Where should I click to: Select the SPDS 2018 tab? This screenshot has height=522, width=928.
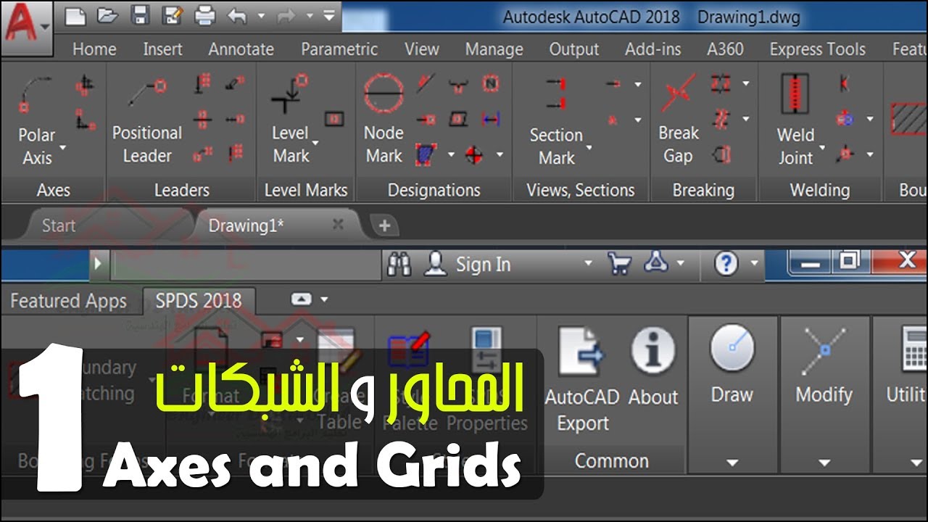point(199,301)
